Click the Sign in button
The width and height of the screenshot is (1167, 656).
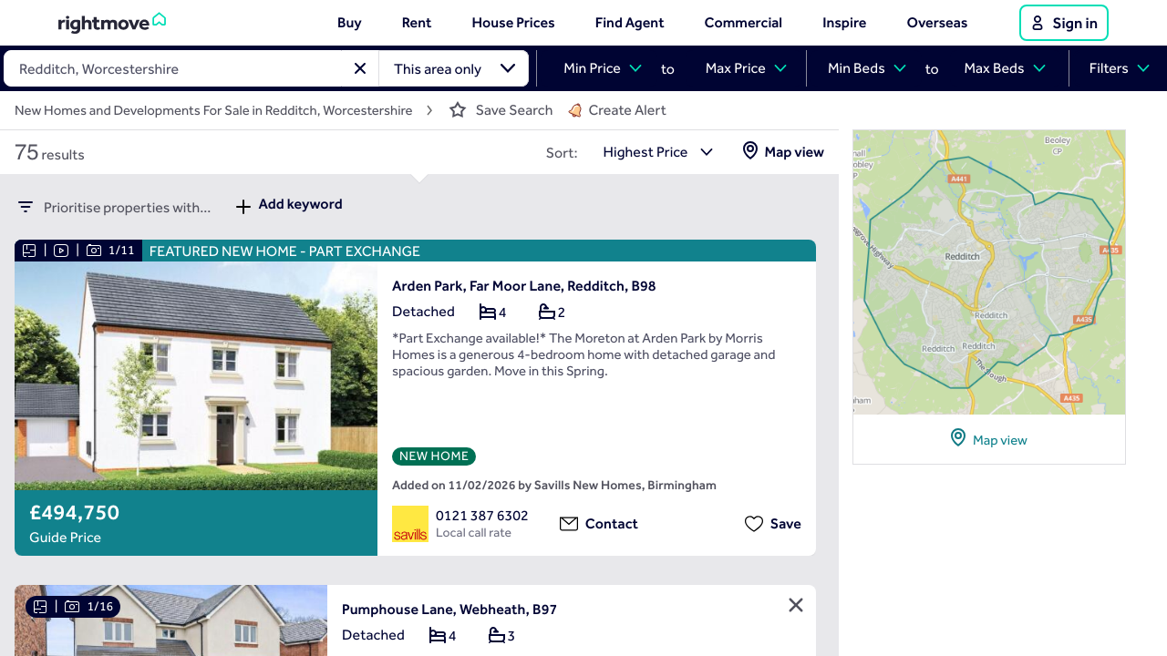tap(1063, 23)
